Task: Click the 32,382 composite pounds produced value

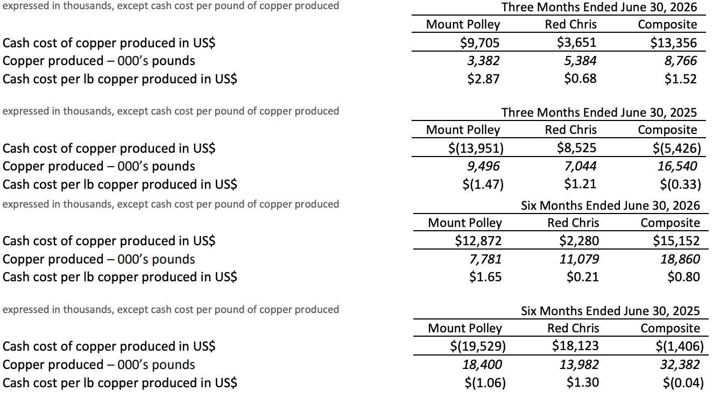Action: coord(680,365)
